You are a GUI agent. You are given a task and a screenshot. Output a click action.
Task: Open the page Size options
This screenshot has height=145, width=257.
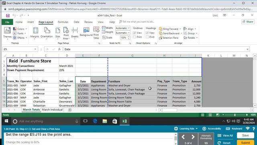(57, 33)
